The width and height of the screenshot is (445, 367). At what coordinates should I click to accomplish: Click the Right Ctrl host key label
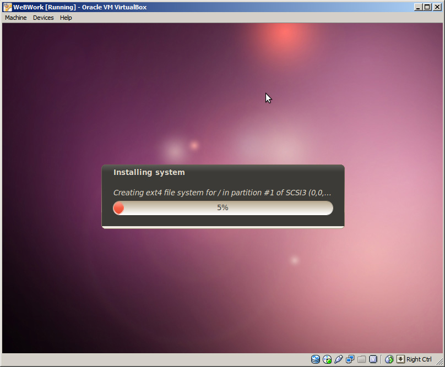(x=419, y=359)
